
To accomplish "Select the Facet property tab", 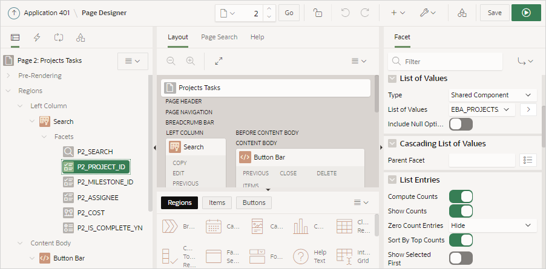I will point(402,37).
